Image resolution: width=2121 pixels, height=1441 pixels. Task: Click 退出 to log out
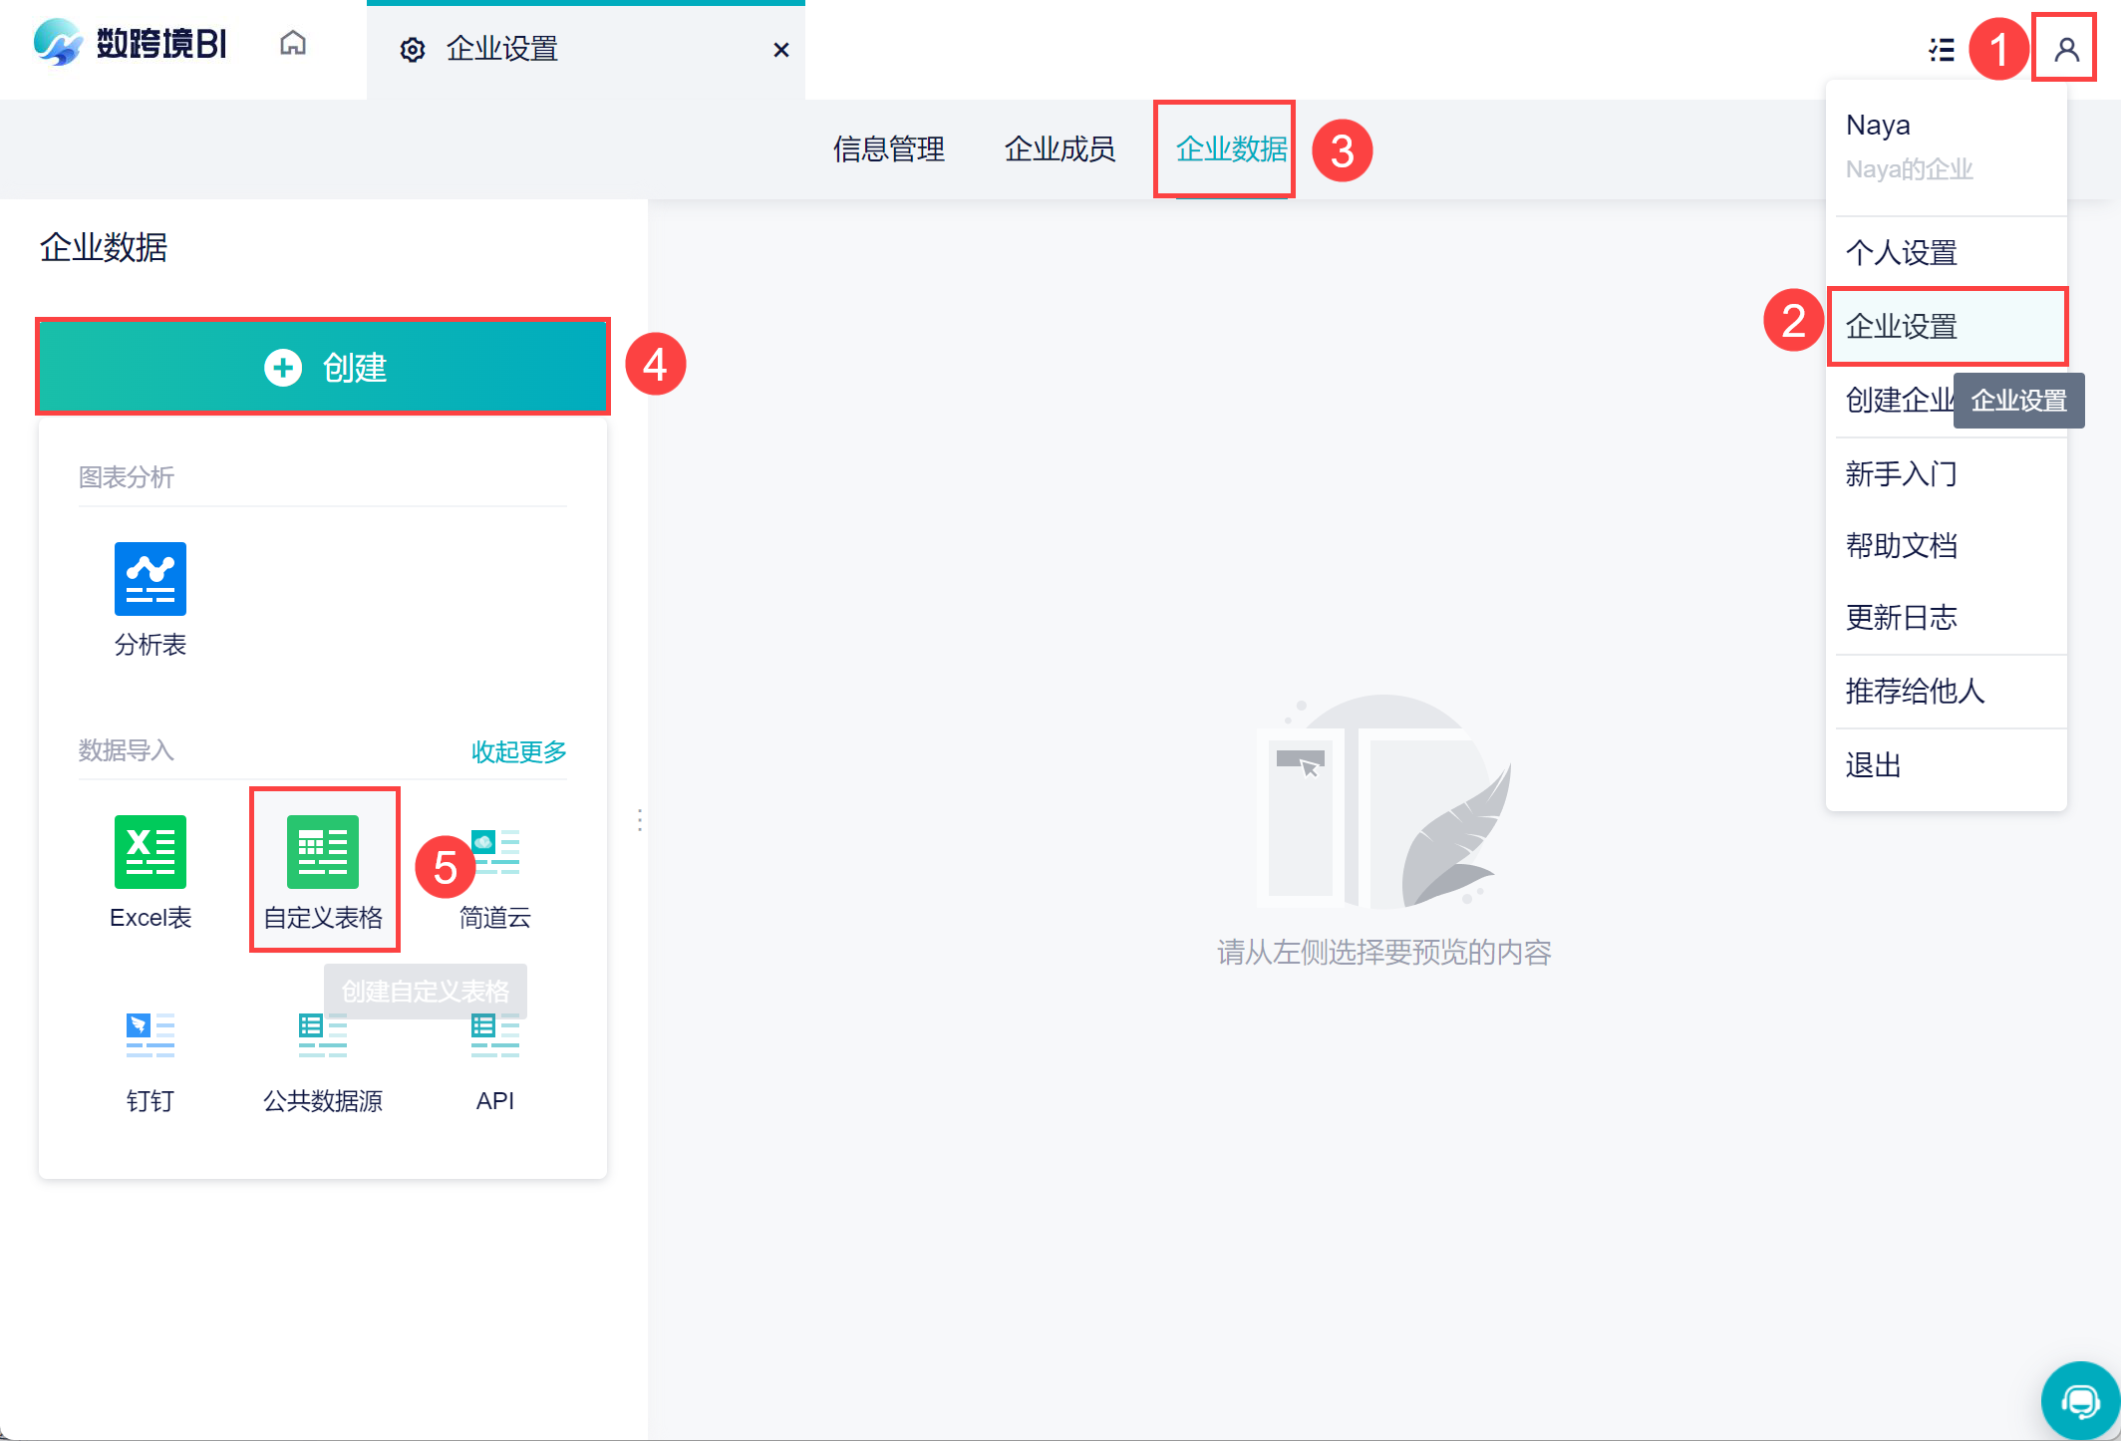1874,765
